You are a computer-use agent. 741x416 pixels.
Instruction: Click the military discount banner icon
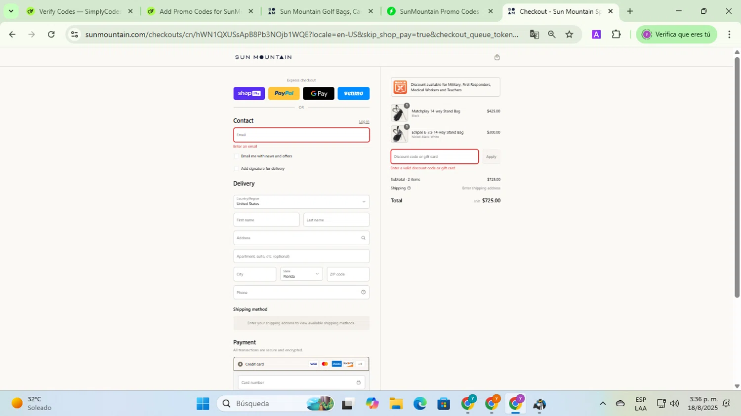pos(400,87)
